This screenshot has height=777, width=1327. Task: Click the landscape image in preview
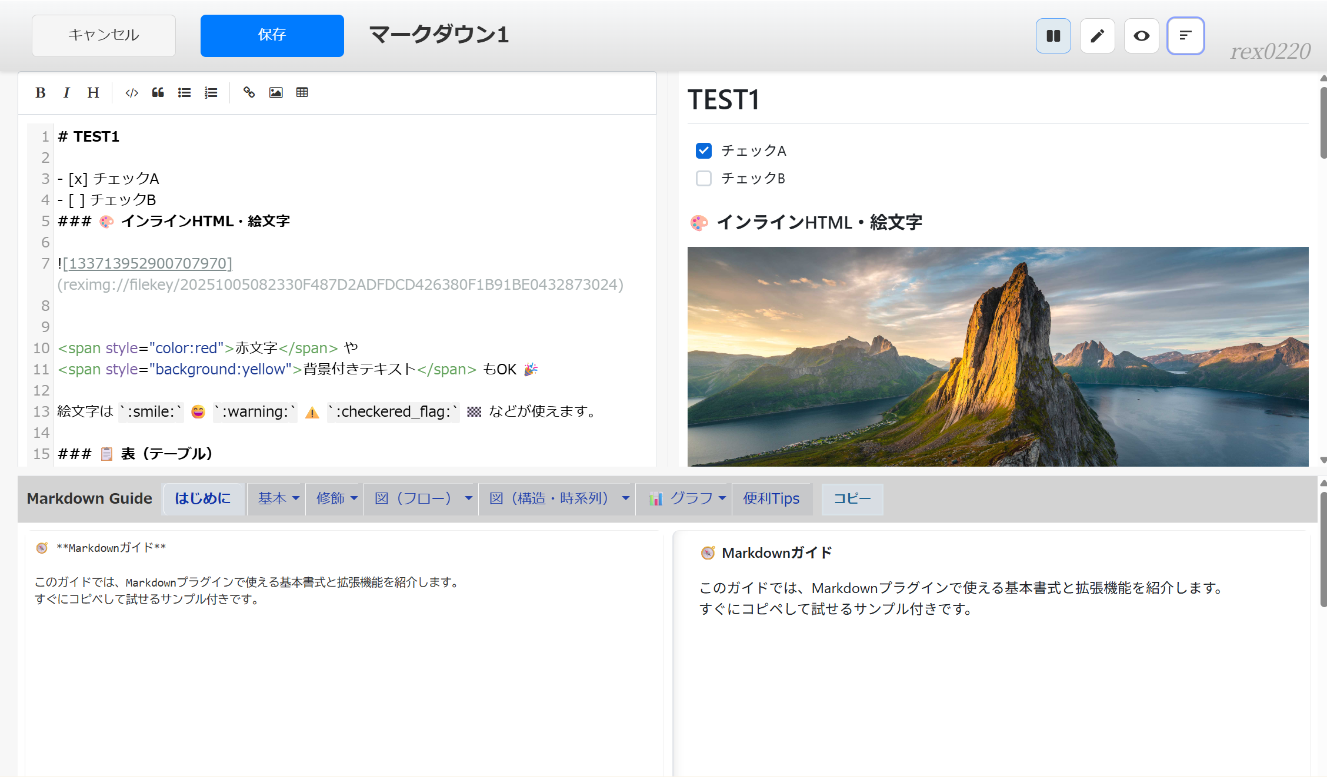998,356
